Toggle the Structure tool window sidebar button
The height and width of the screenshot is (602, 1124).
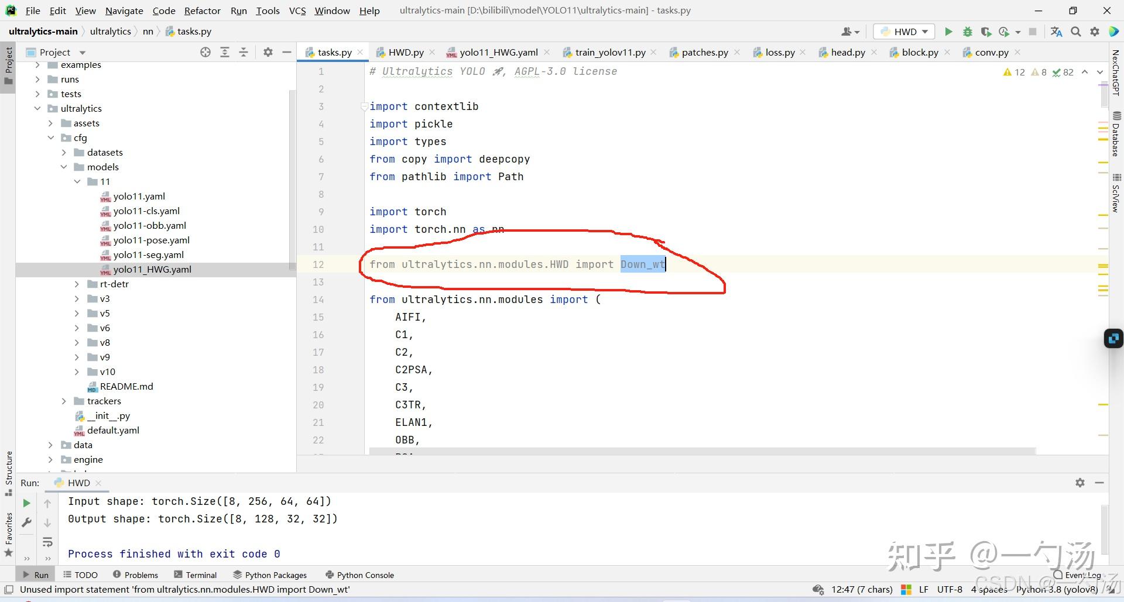tap(8, 471)
